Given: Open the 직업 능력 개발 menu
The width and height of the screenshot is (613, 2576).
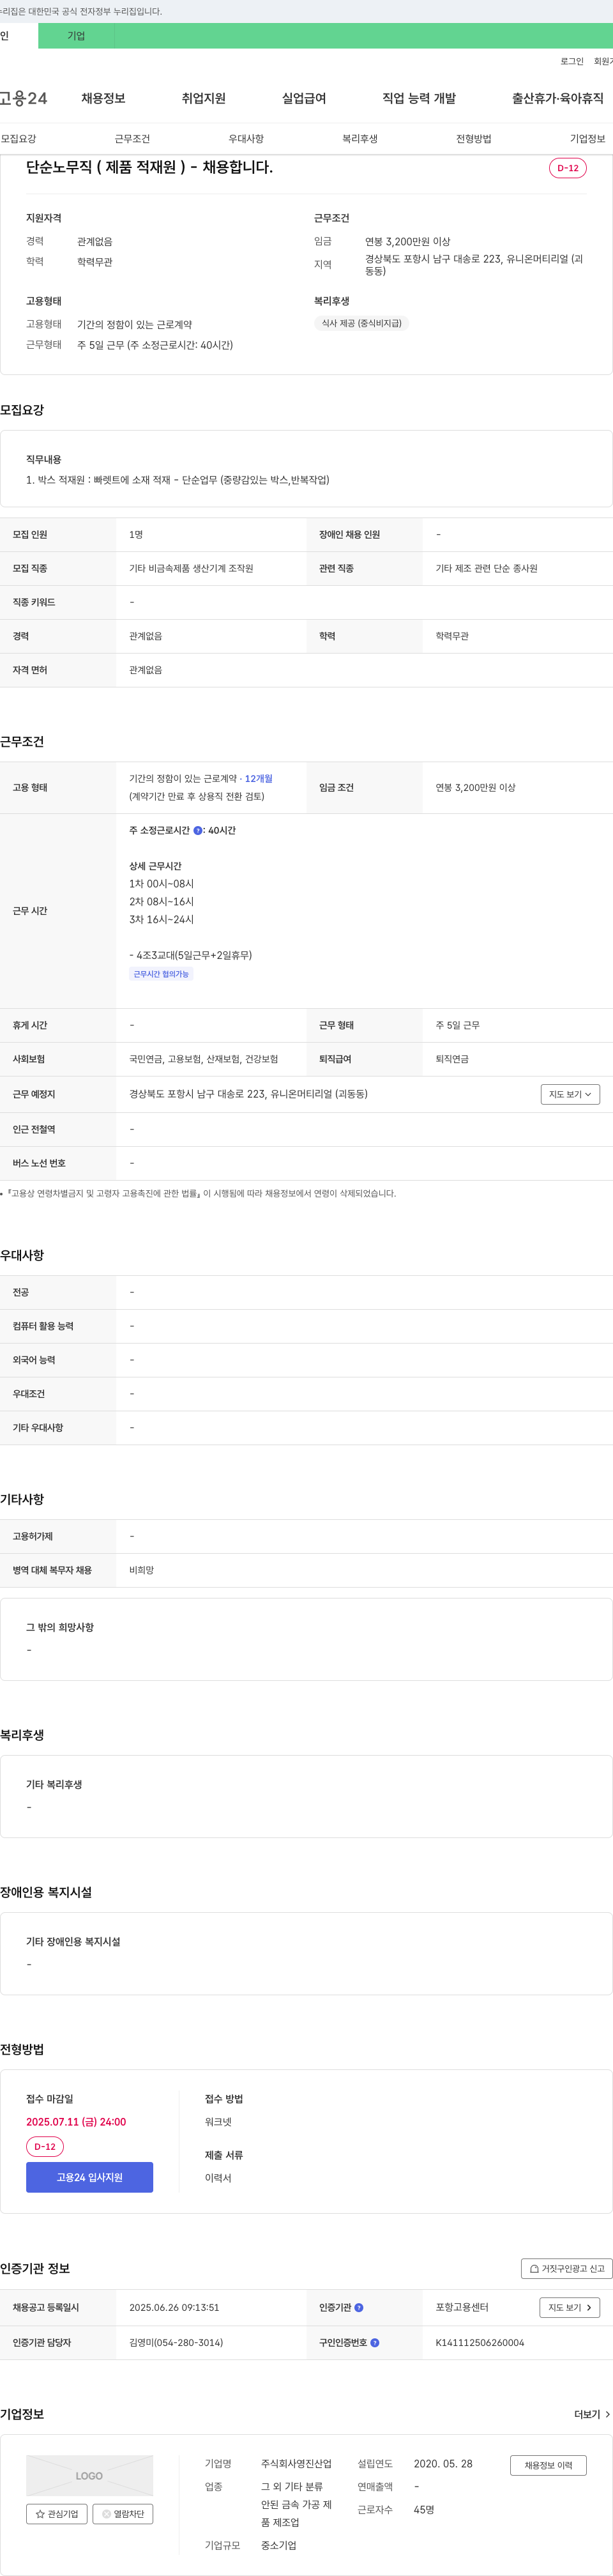Looking at the screenshot, I should tap(419, 98).
